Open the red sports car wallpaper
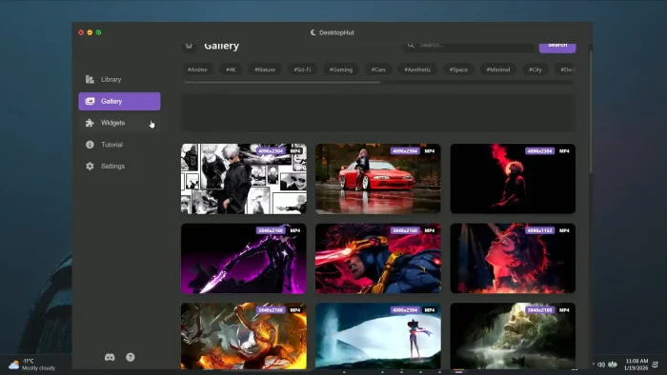 [378, 178]
